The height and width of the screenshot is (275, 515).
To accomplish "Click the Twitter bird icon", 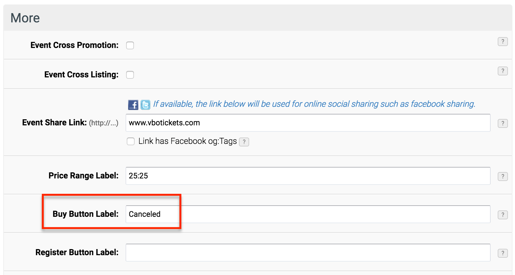I will 145,105.
